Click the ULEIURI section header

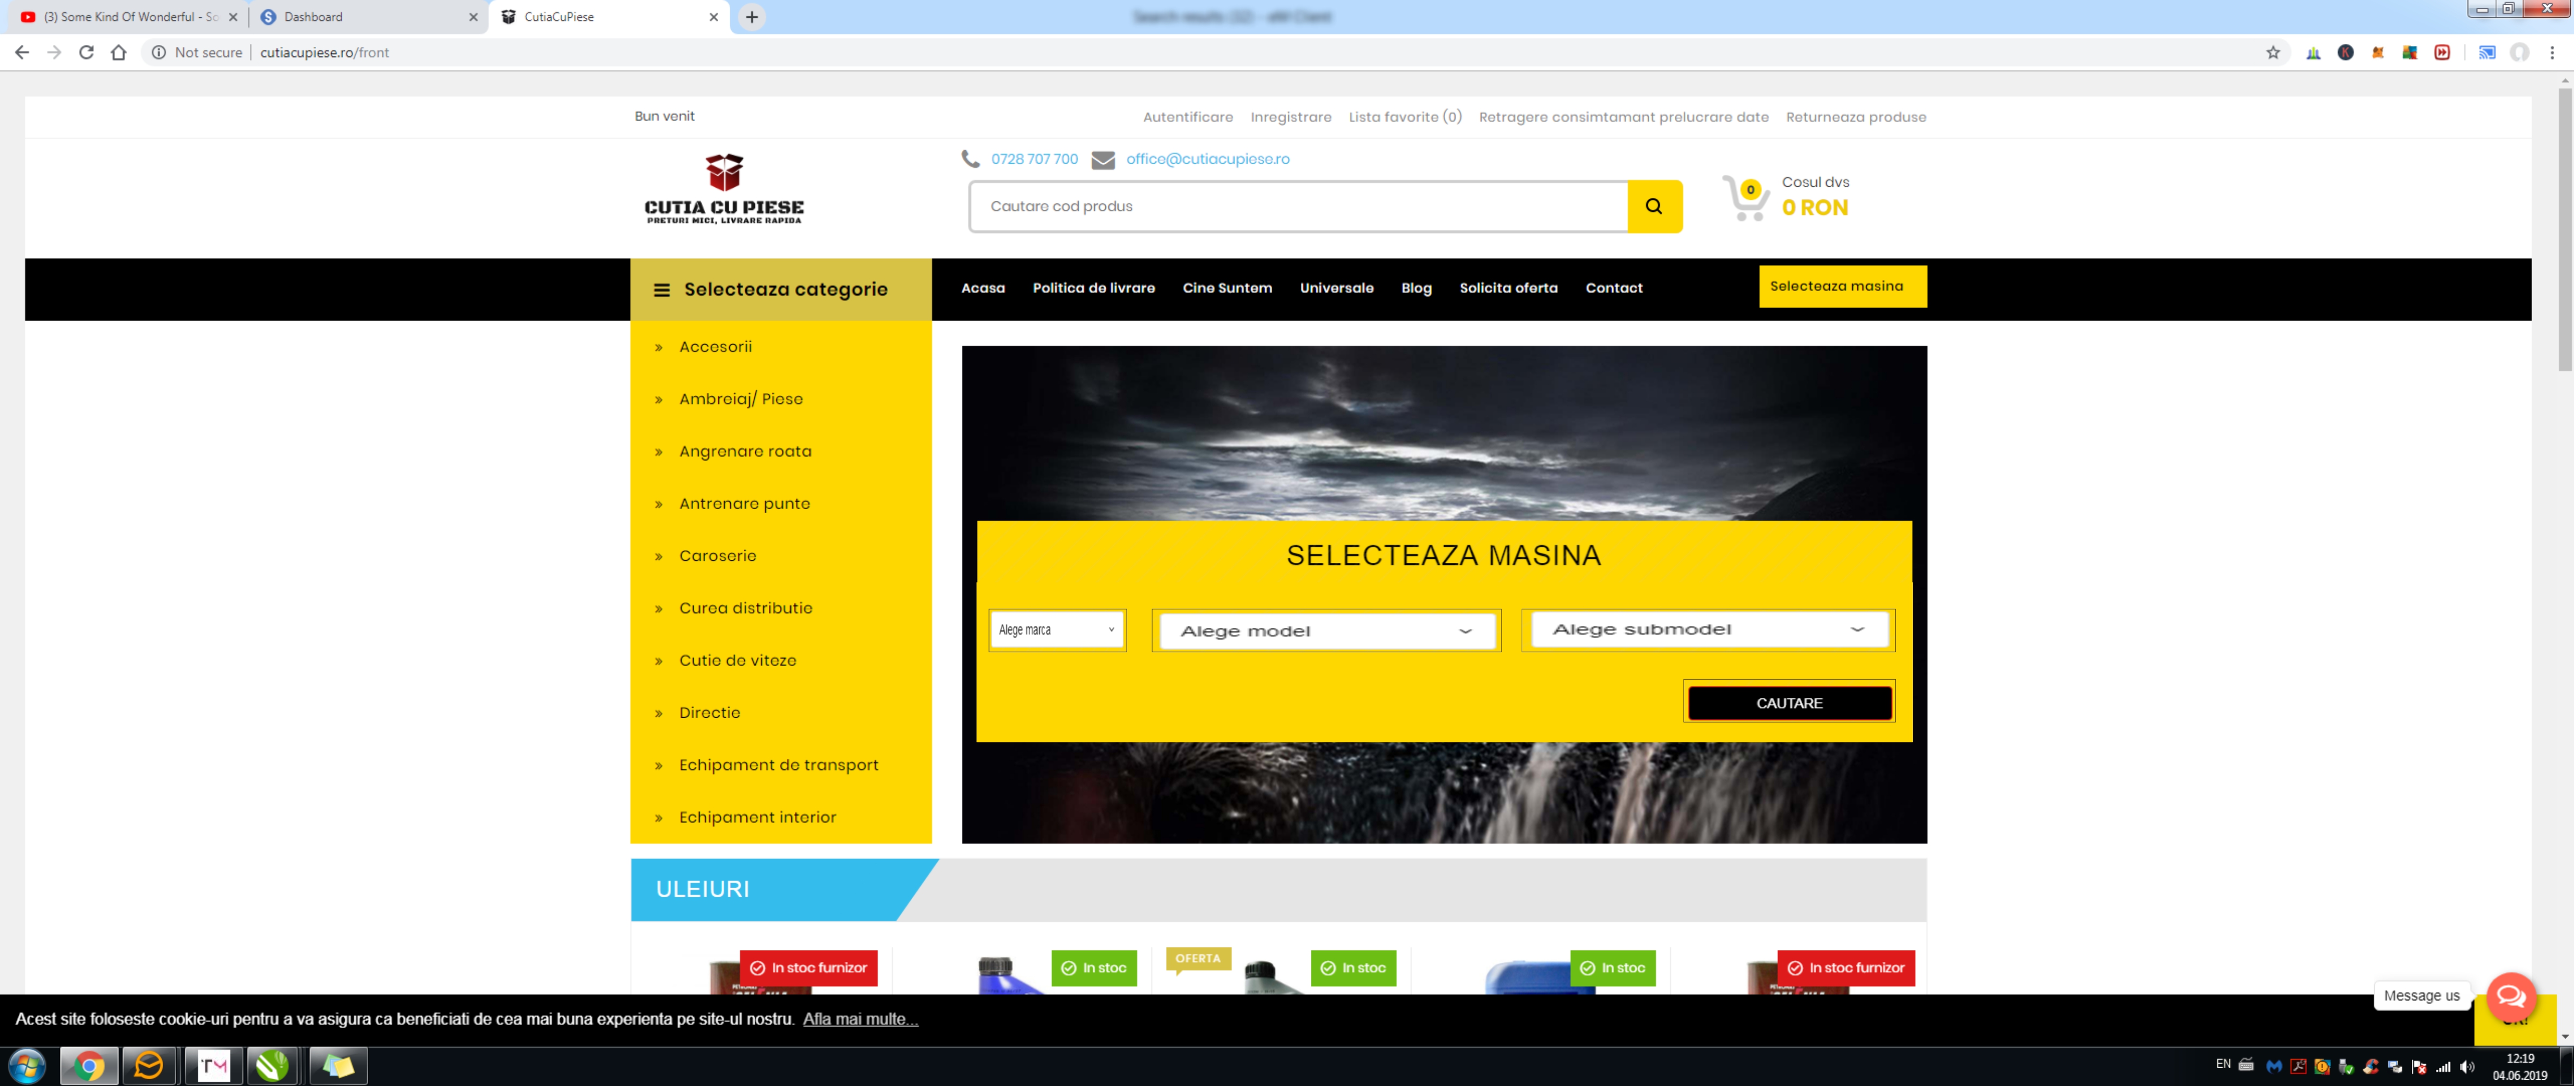[x=702, y=889]
